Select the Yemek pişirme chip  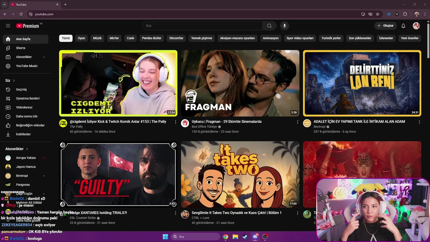[x=202, y=38]
